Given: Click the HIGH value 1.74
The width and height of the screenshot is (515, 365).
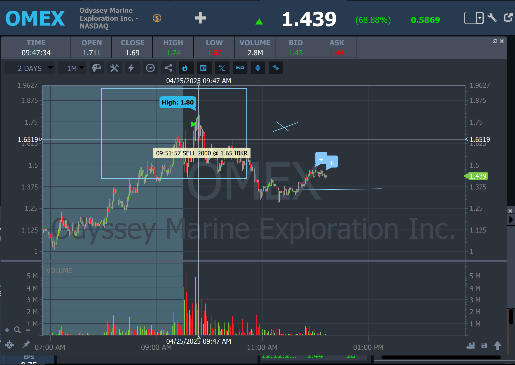Looking at the screenshot, I should [x=173, y=53].
